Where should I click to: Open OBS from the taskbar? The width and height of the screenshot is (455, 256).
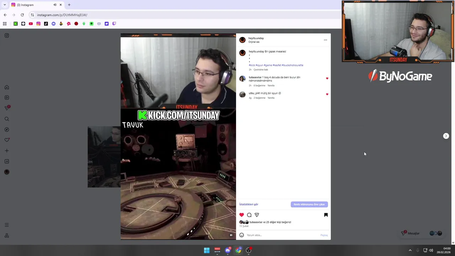tap(249, 250)
